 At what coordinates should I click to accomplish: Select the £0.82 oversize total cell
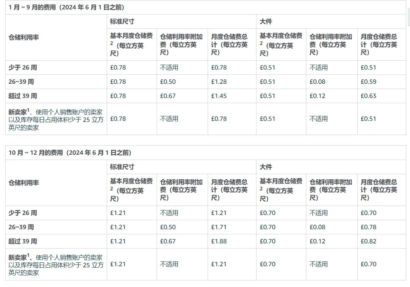click(368, 241)
